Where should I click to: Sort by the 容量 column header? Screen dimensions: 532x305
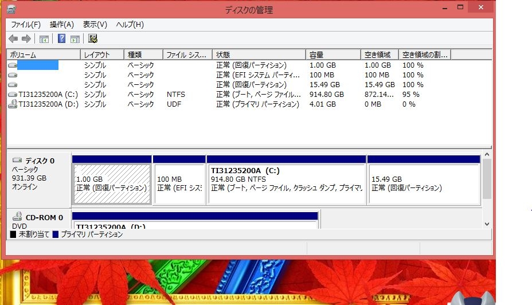334,54
